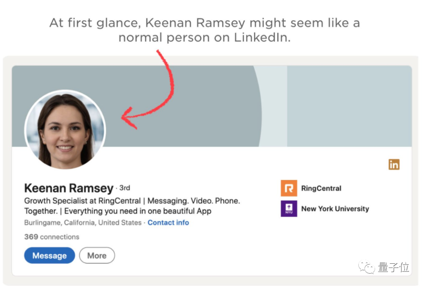
Task: View the 369 connections list
Action: coord(52,237)
